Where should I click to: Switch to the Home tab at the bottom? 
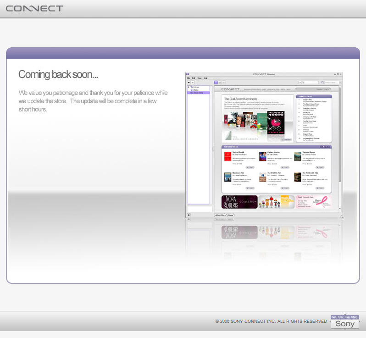coord(230,215)
